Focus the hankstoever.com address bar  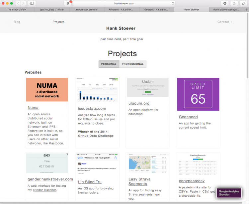tap(124, 3)
